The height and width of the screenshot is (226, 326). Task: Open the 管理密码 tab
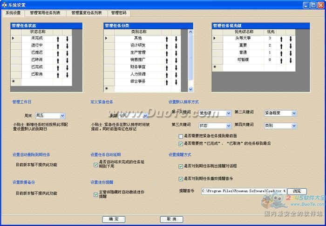(x=118, y=13)
